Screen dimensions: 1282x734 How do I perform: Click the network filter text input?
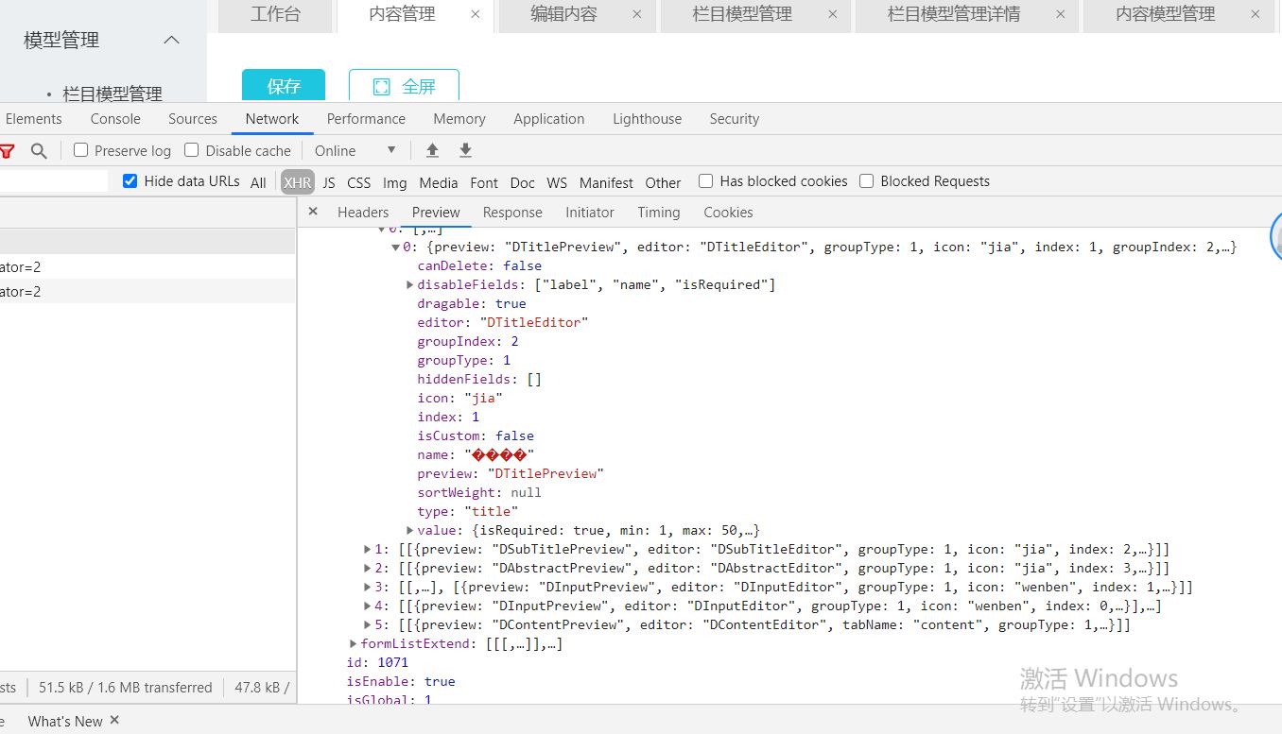point(53,181)
